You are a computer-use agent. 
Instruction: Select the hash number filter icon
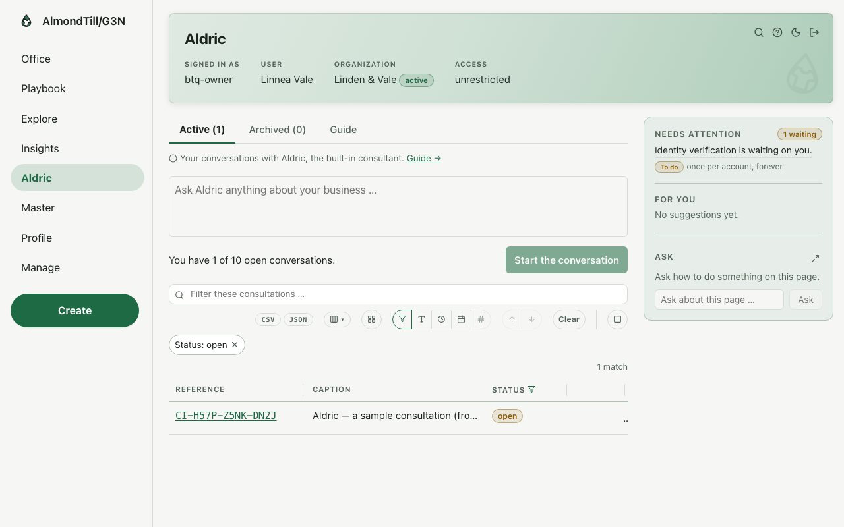pyautogui.click(x=481, y=319)
